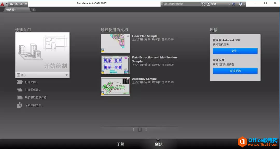Click the icon beside 联机获取更多样板
Image resolution: width=280 pixels, height=149 pixels.
(20, 97)
